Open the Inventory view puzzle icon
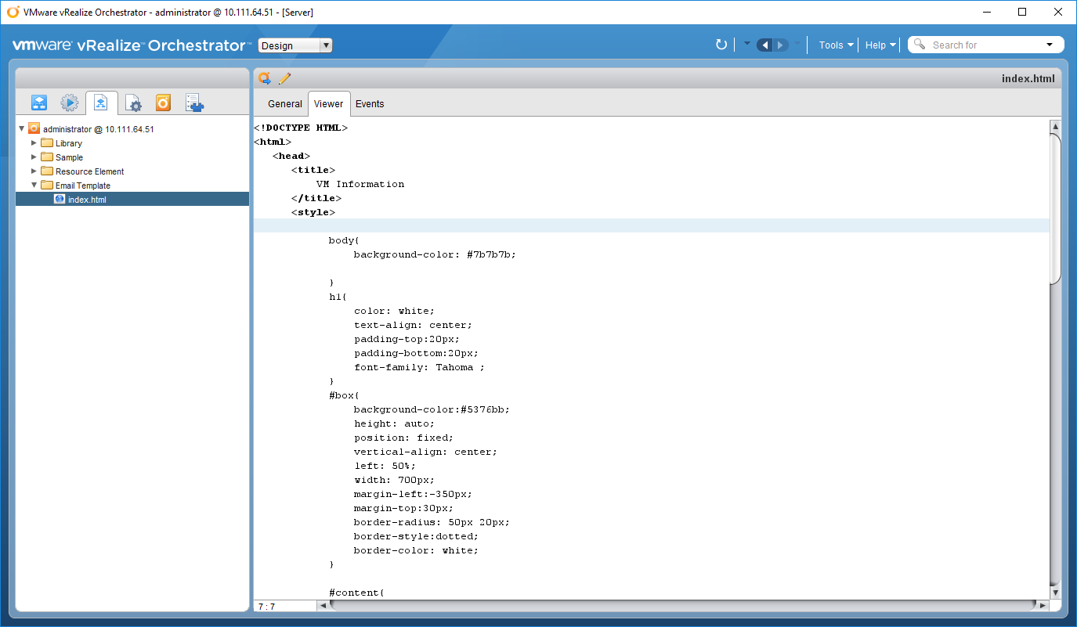 pyautogui.click(x=194, y=103)
